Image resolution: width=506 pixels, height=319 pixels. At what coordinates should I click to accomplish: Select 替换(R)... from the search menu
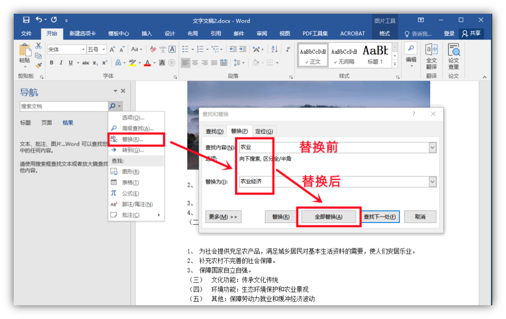pyautogui.click(x=132, y=139)
